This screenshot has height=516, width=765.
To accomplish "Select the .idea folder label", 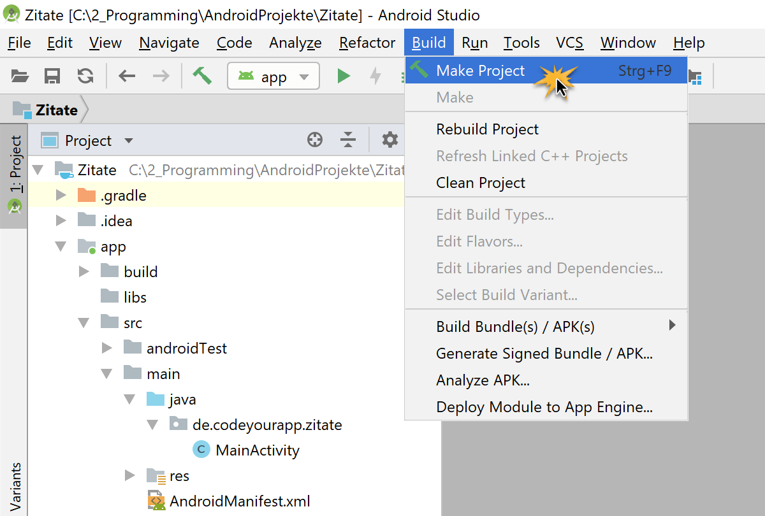I will click(x=117, y=221).
